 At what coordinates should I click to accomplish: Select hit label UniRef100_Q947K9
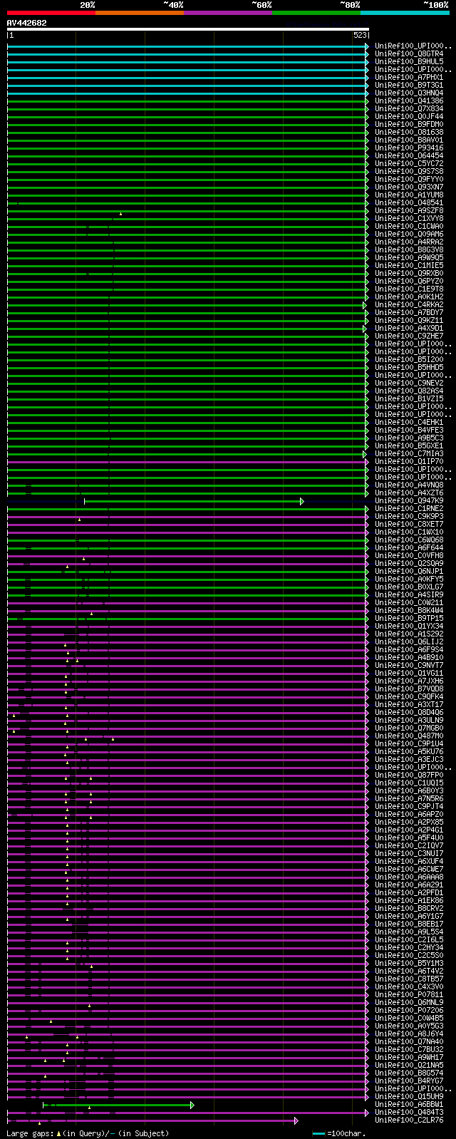(409, 501)
